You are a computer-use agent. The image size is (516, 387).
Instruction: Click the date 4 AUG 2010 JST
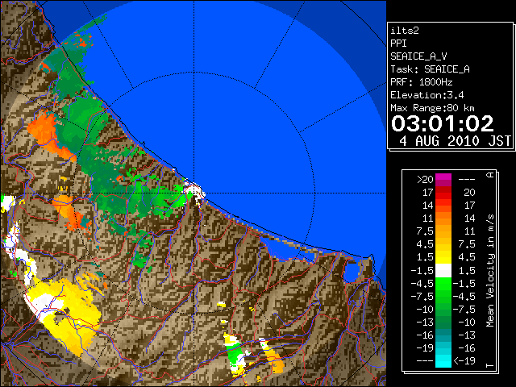pos(455,141)
